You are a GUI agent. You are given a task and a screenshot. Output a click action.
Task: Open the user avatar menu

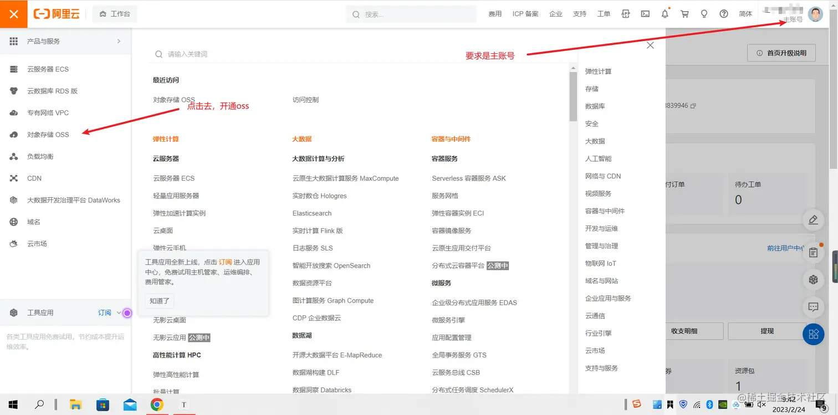(815, 14)
